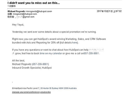Click the "回覆:" reply-to label
This screenshot has width=129, height=94.
pyautogui.click(x=10, y=14)
